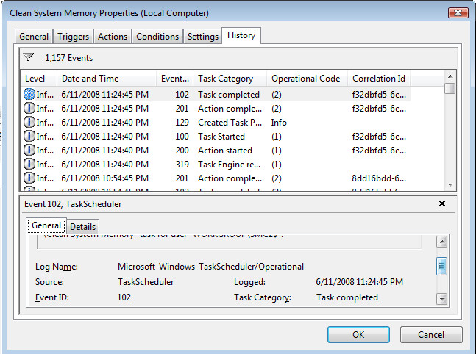
Task: Sort events by Date and Time column
Action: pos(90,79)
